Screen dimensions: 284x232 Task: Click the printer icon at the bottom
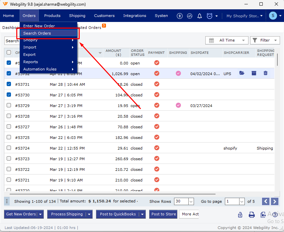(x=251, y=215)
